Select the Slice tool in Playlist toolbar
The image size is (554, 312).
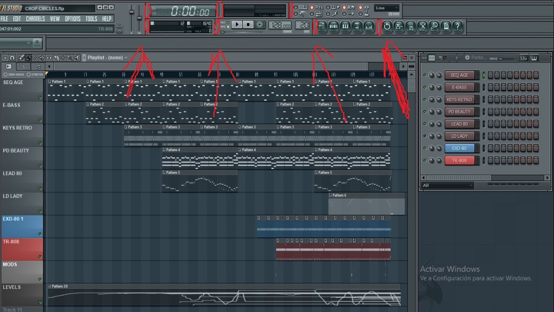pyautogui.click(x=56, y=58)
